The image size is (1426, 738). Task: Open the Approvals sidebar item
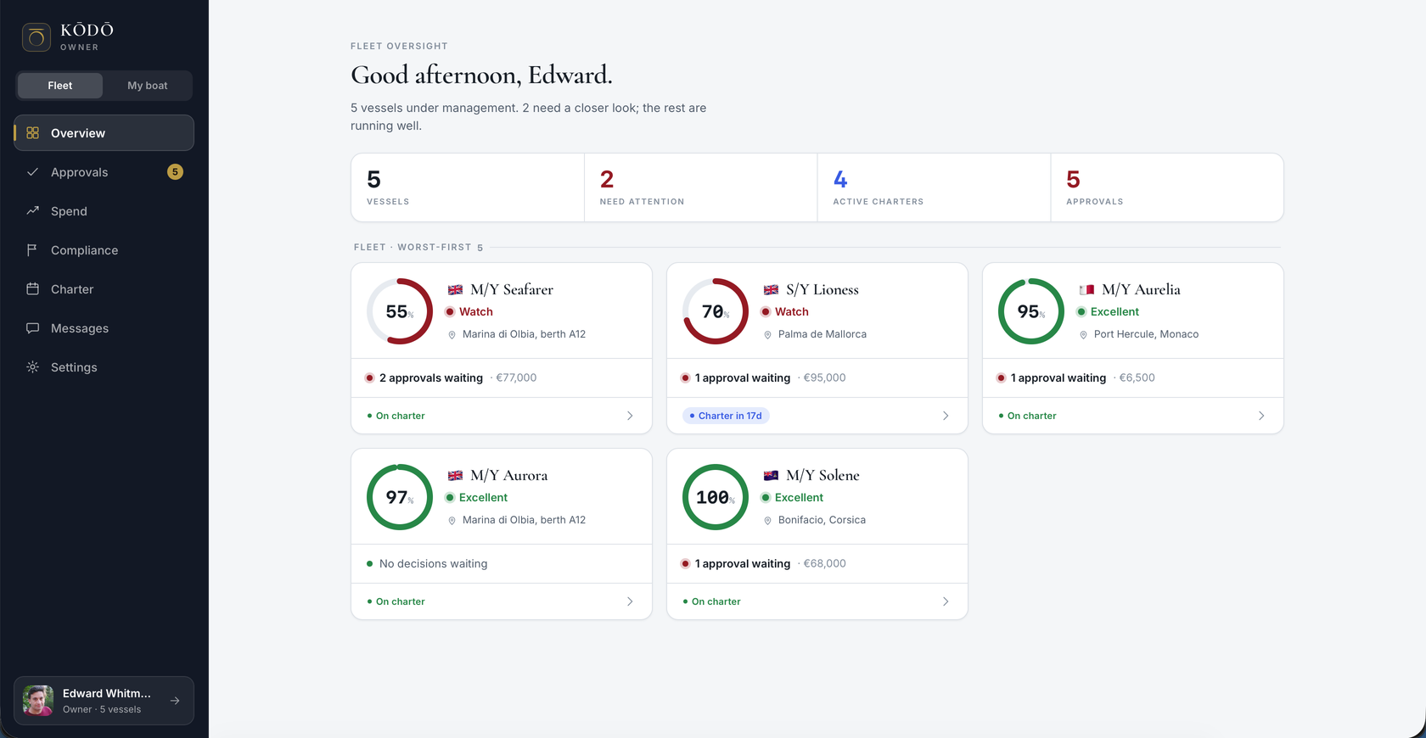(104, 172)
